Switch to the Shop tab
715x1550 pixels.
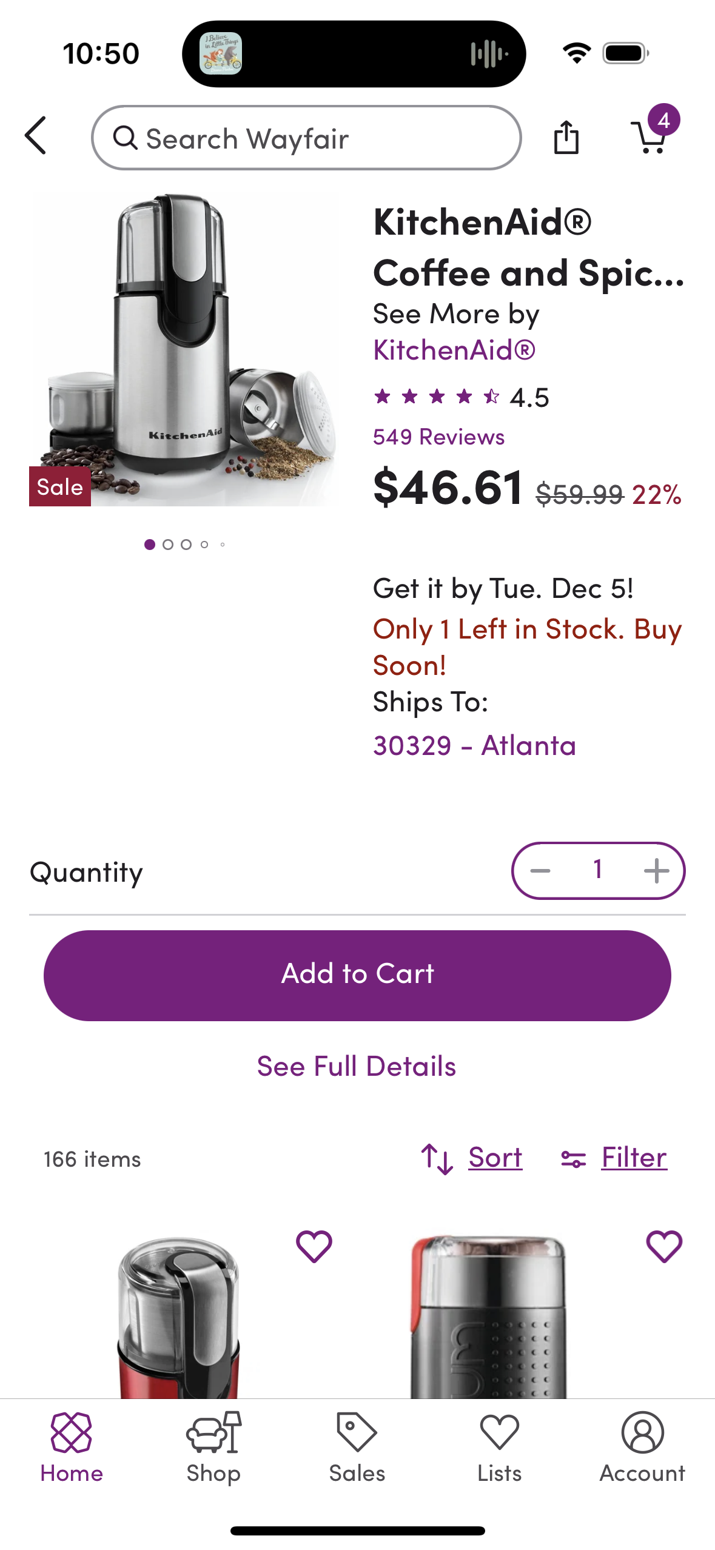pyautogui.click(x=213, y=1448)
